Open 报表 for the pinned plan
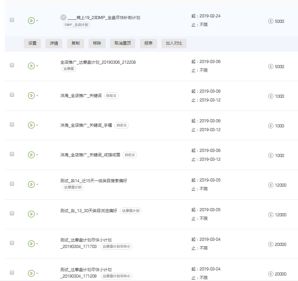 click(x=148, y=43)
